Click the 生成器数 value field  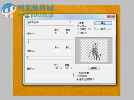click(x=71, y=22)
